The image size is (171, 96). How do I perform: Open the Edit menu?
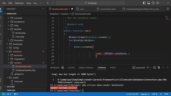[10, 3]
